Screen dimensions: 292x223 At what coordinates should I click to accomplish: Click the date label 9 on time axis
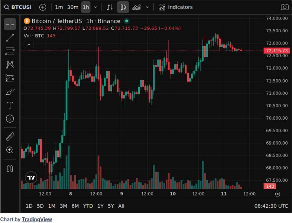click(121, 194)
